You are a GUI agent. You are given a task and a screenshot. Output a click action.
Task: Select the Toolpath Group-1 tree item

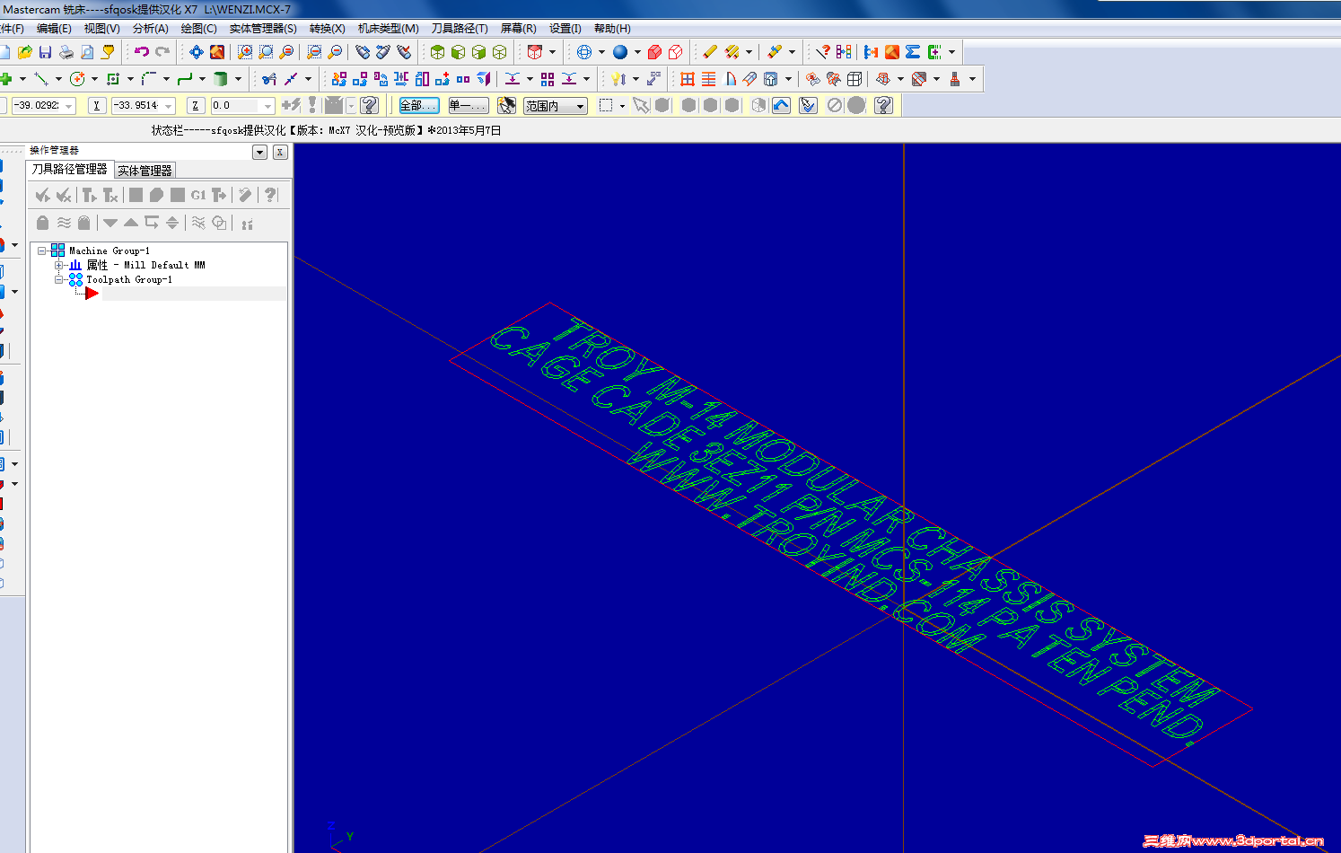[x=129, y=279]
